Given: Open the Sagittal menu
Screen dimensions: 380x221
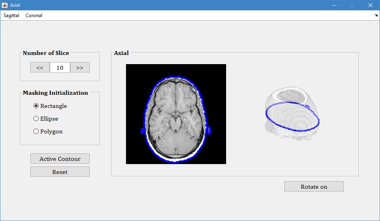Looking at the screenshot, I should [x=11, y=16].
